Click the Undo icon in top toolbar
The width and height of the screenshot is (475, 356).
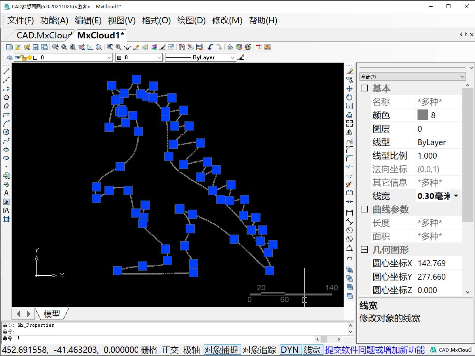point(210,47)
